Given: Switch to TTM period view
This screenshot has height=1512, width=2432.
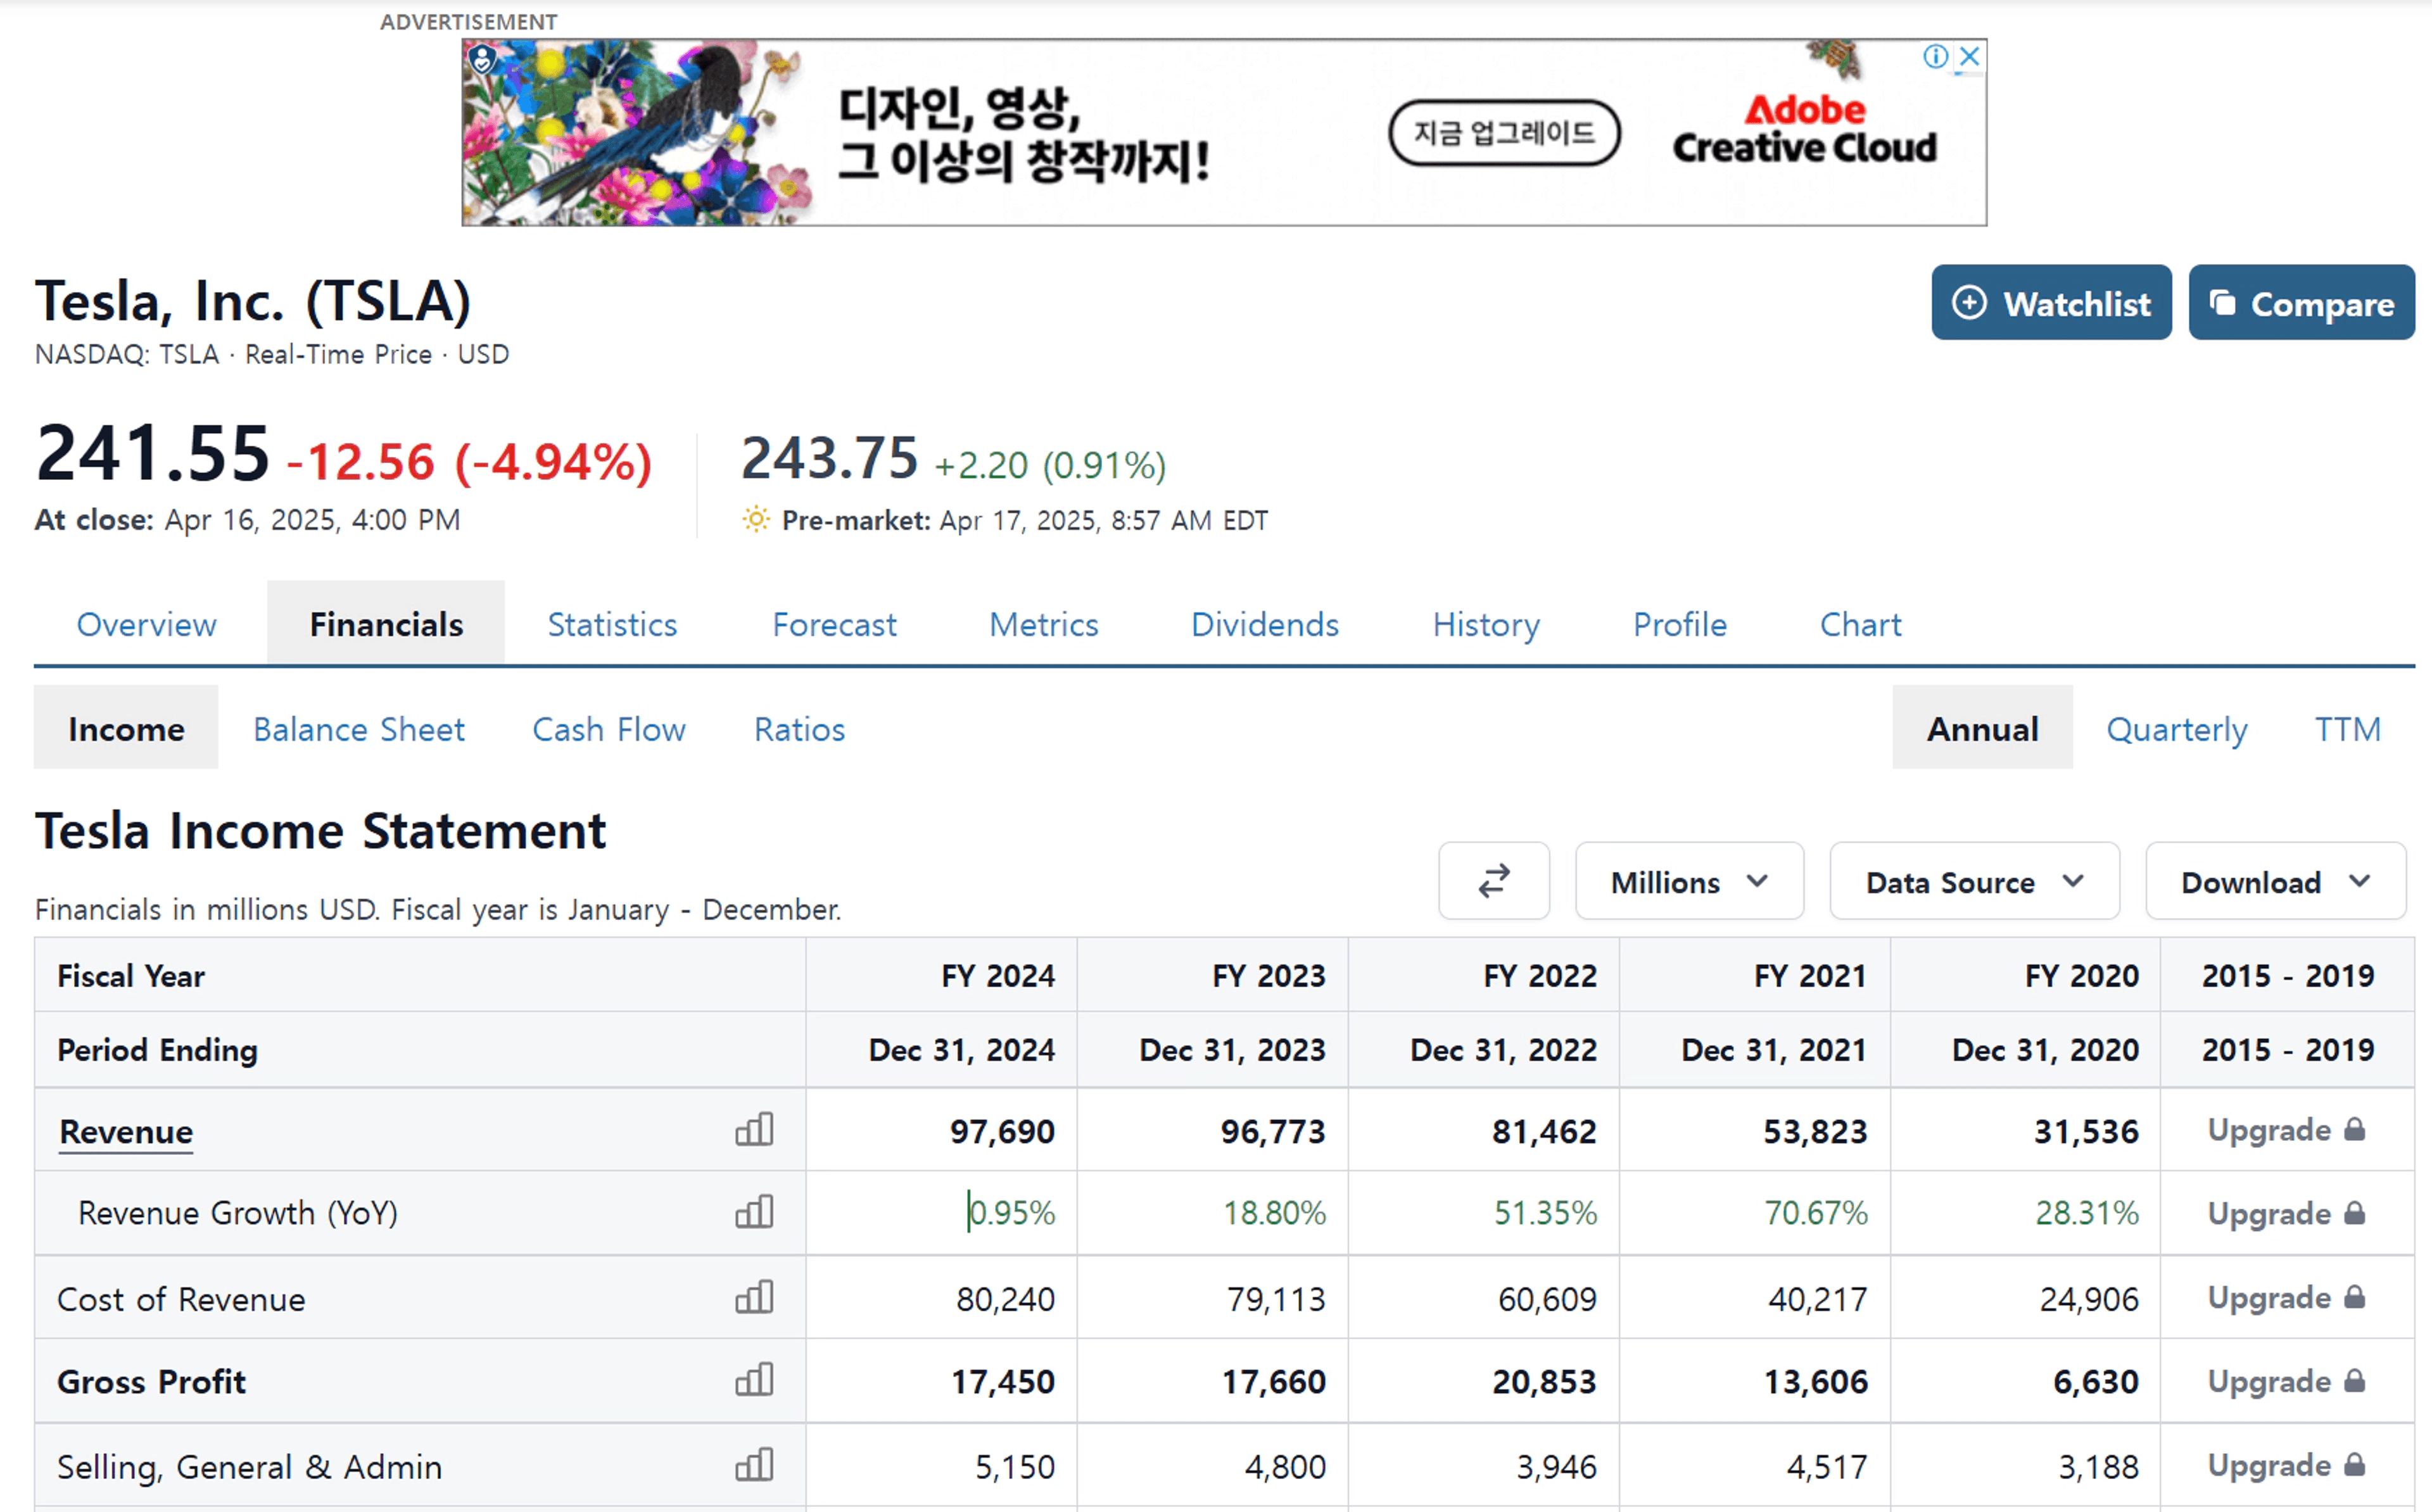Looking at the screenshot, I should coord(2347,728).
